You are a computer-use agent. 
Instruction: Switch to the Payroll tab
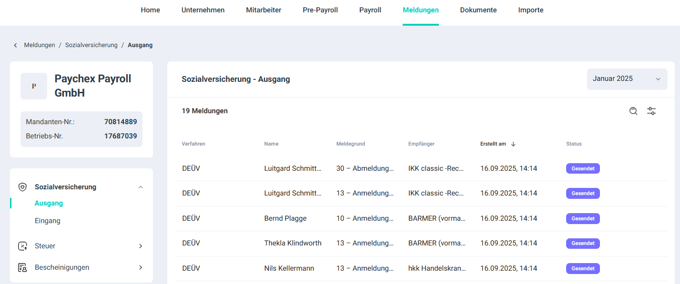(x=370, y=10)
